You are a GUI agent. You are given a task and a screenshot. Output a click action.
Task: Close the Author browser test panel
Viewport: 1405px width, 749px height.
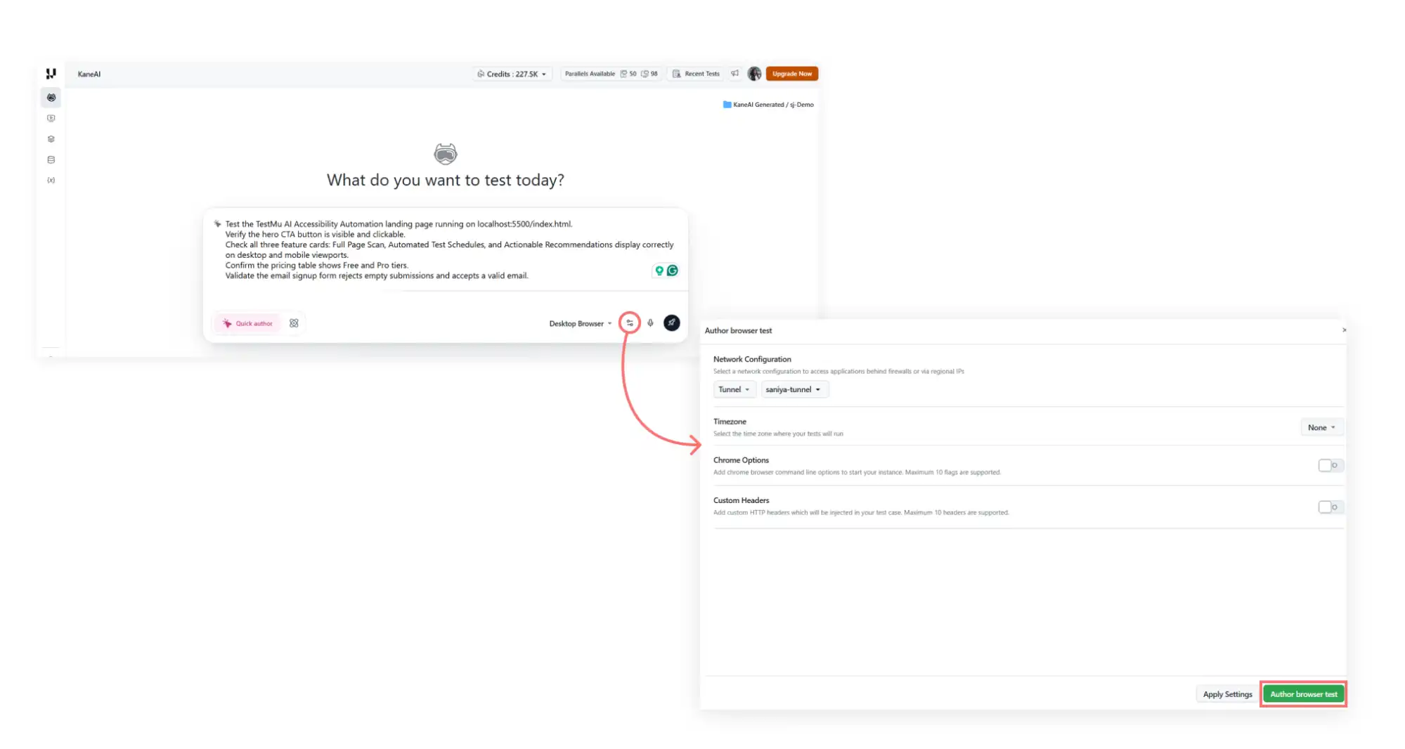click(1344, 330)
